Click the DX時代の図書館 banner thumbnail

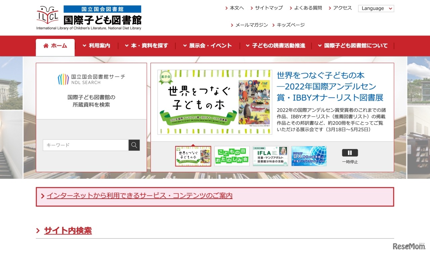click(308, 156)
